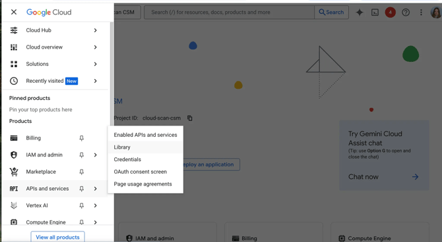Viewport: 442px width, 242px height.
Task: Expand the APIs and services submenu arrow
Action: [x=95, y=189]
